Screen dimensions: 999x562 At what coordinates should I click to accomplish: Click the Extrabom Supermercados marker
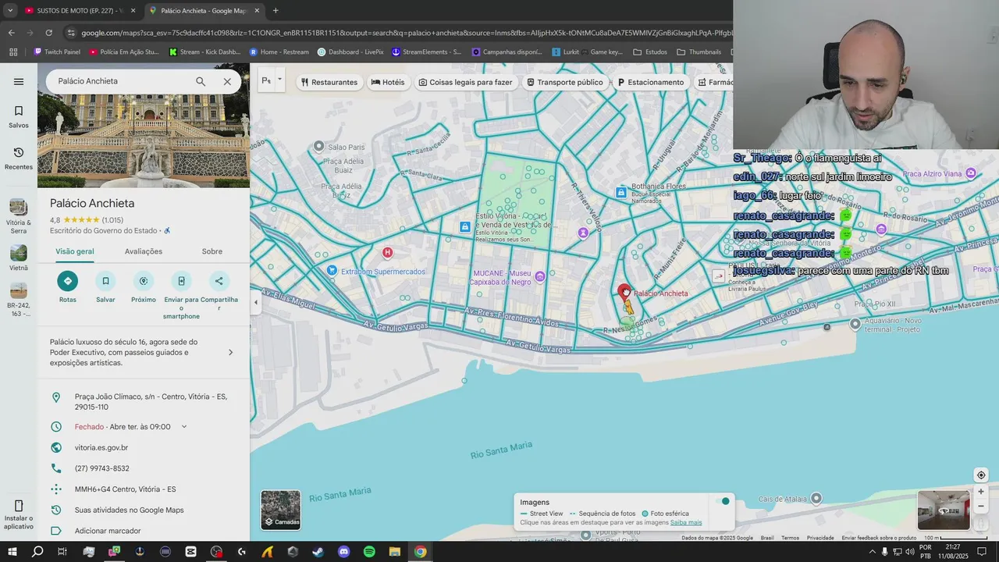point(332,270)
